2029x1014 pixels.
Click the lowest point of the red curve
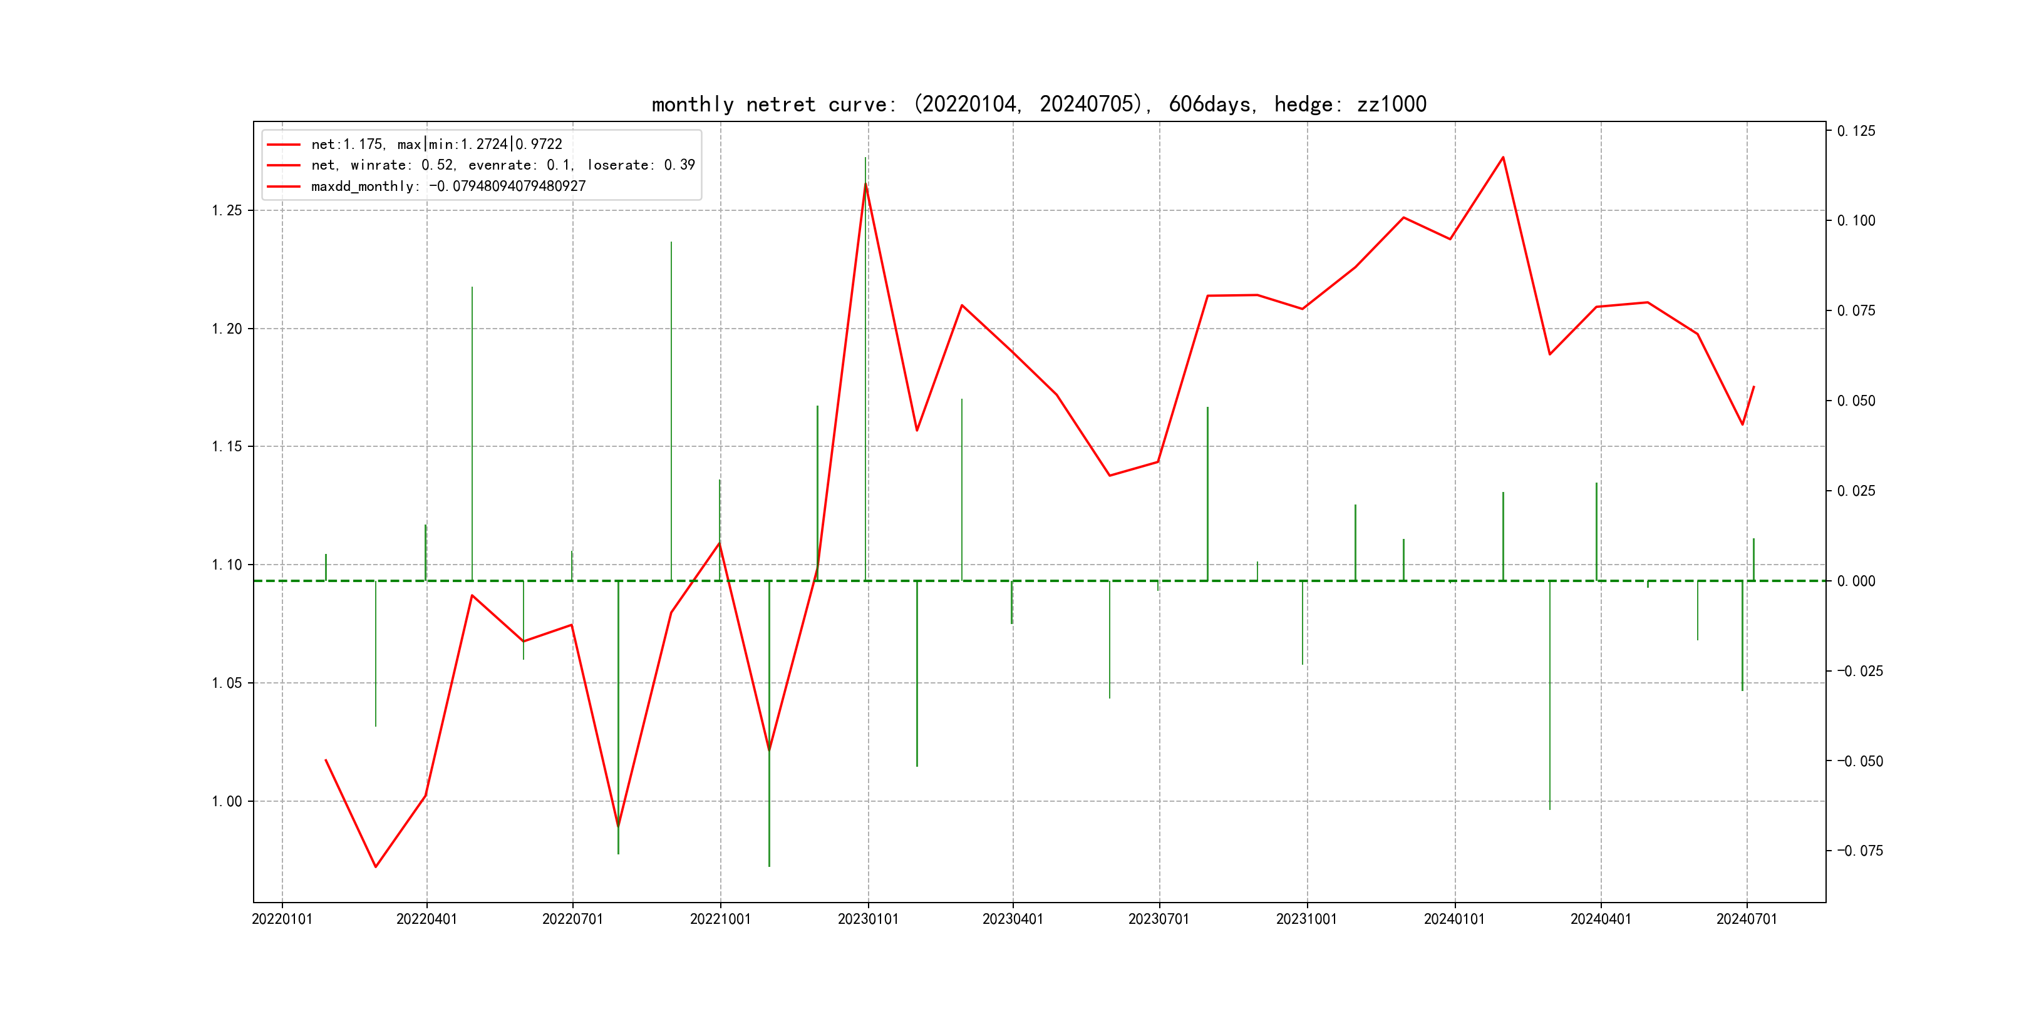pos(376,867)
